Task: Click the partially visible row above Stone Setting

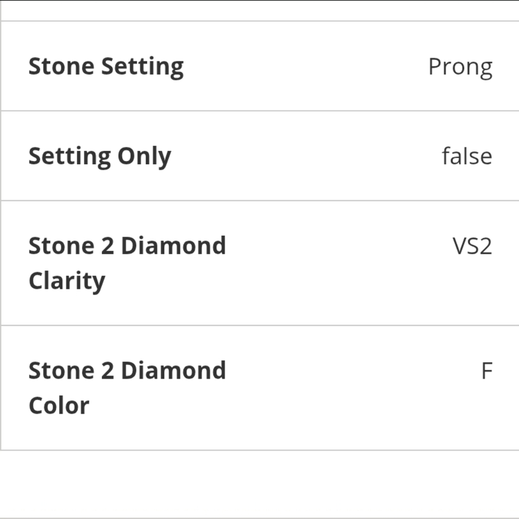Action: pyautogui.click(x=260, y=10)
